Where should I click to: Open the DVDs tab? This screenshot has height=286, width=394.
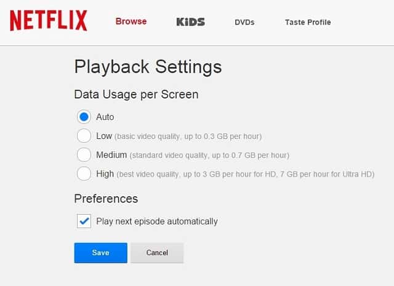(244, 22)
